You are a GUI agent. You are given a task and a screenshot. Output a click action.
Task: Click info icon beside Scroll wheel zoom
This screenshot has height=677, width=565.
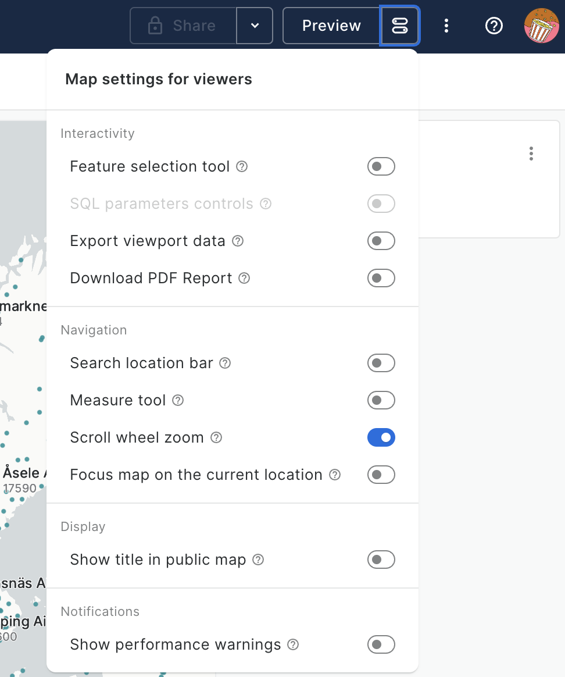tap(216, 437)
